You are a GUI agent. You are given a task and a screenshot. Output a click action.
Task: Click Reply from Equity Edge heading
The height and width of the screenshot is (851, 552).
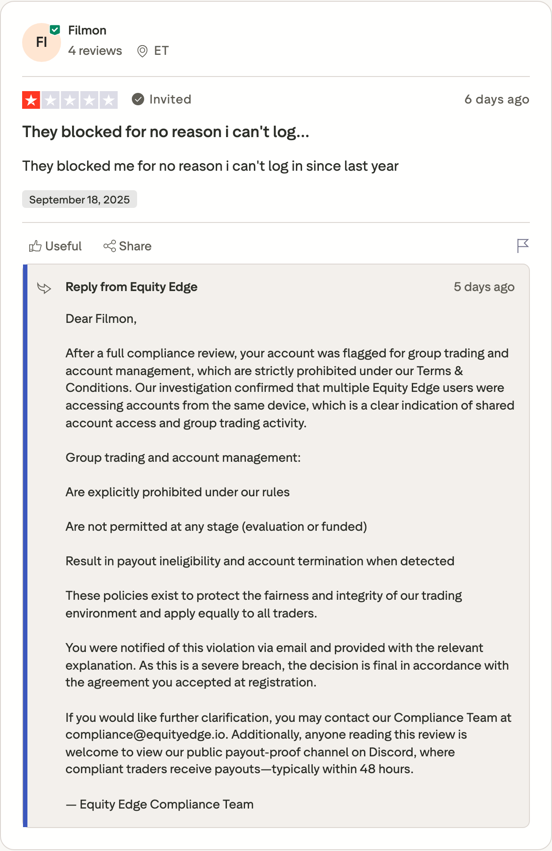(x=131, y=287)
